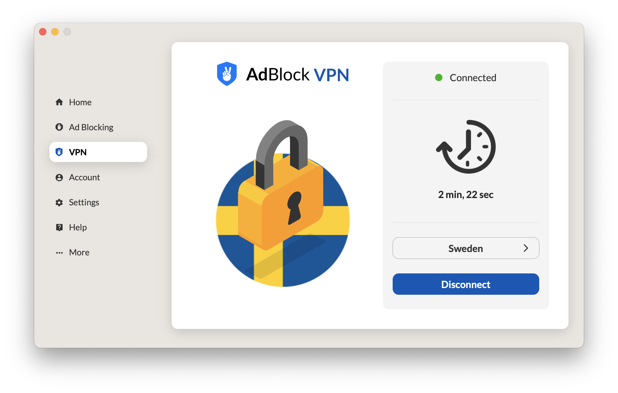Screen dimensions: 618x393
Task: Open Account using the person icon
Action: tap(59, 177)
